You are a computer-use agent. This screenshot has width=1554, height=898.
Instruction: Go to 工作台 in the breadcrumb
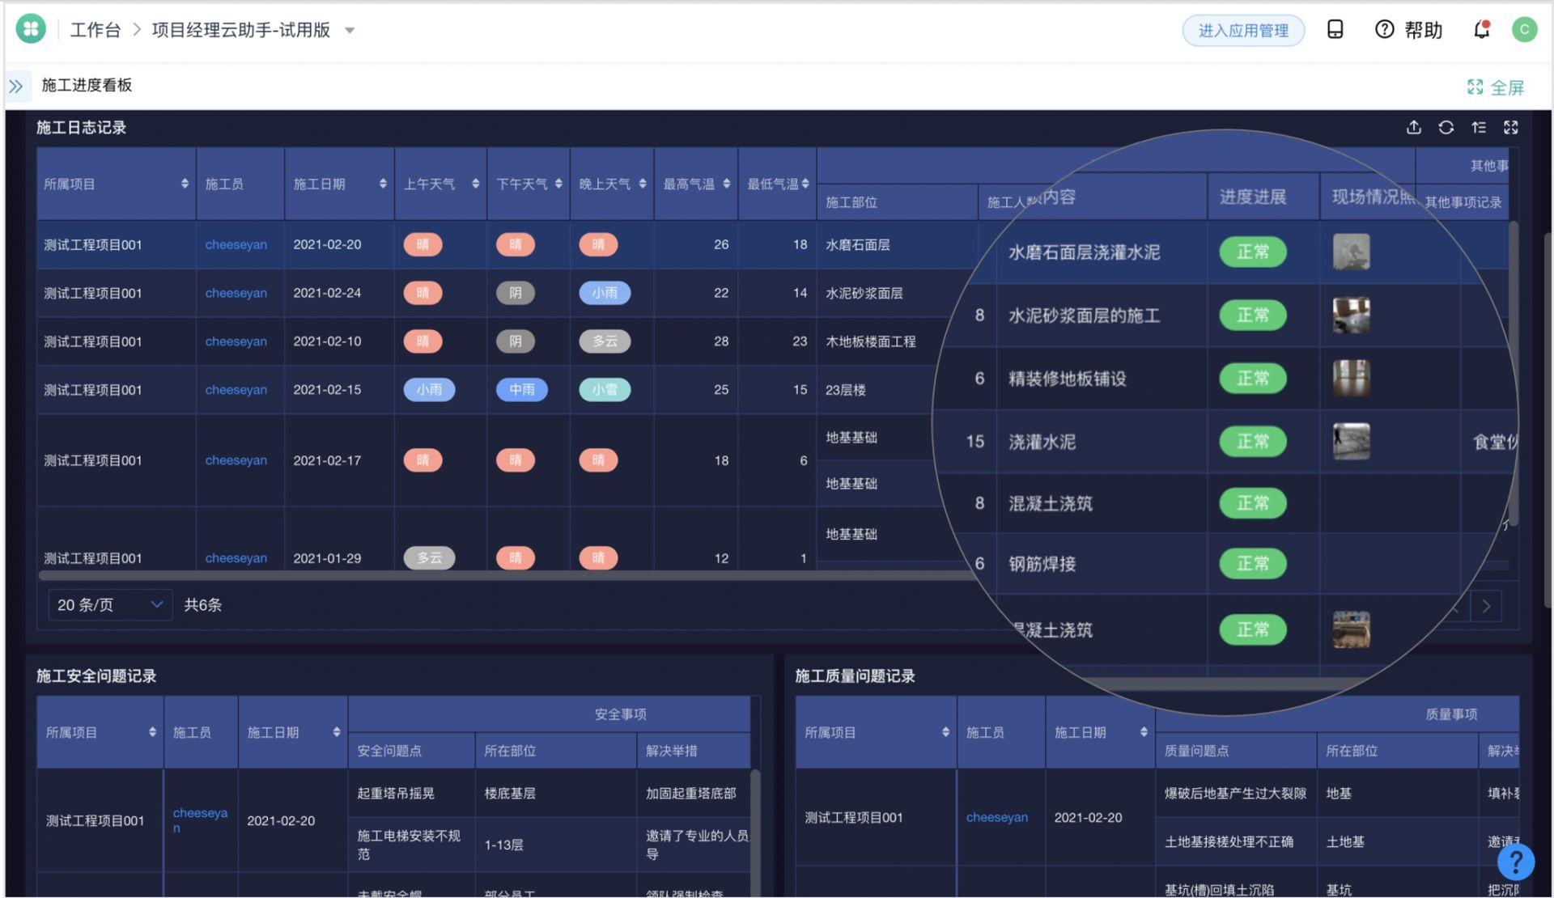(96, 30)
